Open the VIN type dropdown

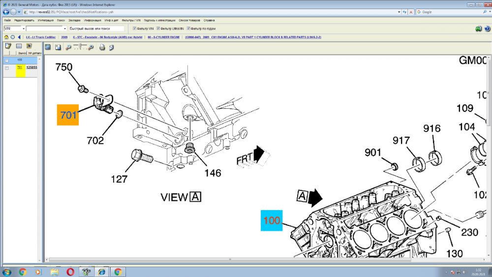[x=23, y=29]
